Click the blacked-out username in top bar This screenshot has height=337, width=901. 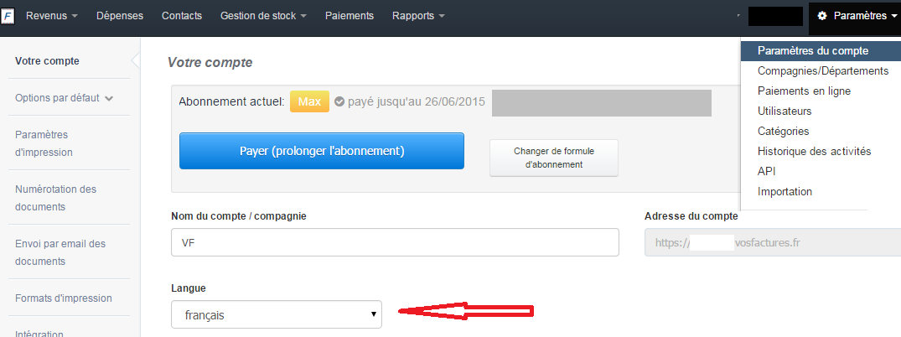click(x=775, y=16)
